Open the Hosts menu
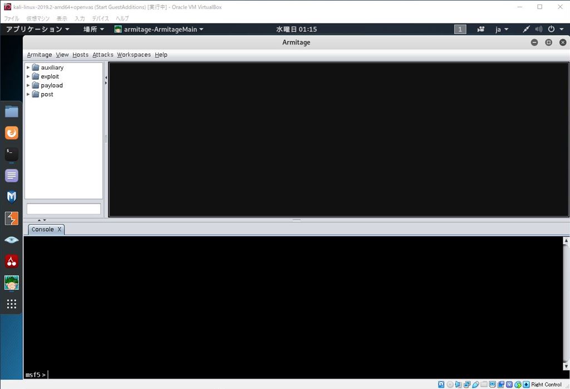Screen dimensions: 570x389 pos(80,55)
